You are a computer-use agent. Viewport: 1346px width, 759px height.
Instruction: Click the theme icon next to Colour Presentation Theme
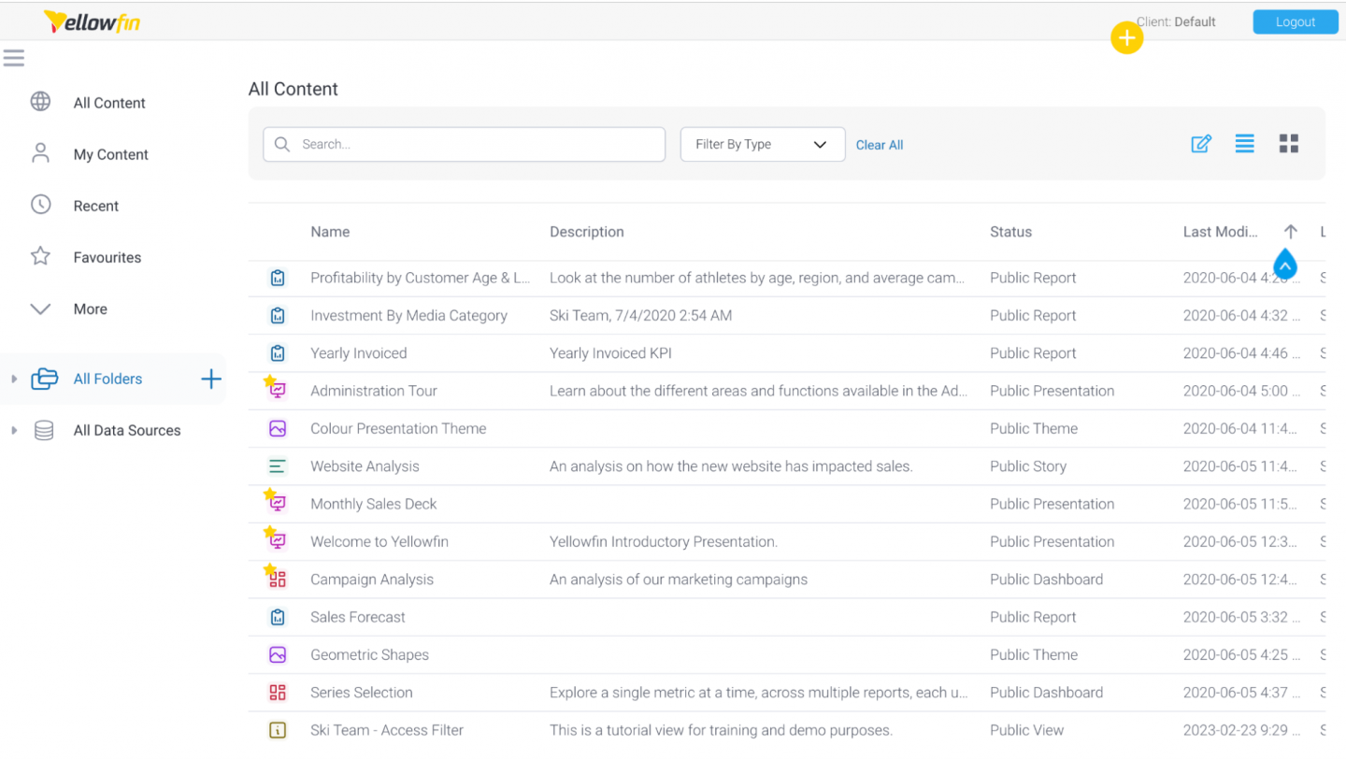click(277, 427)
